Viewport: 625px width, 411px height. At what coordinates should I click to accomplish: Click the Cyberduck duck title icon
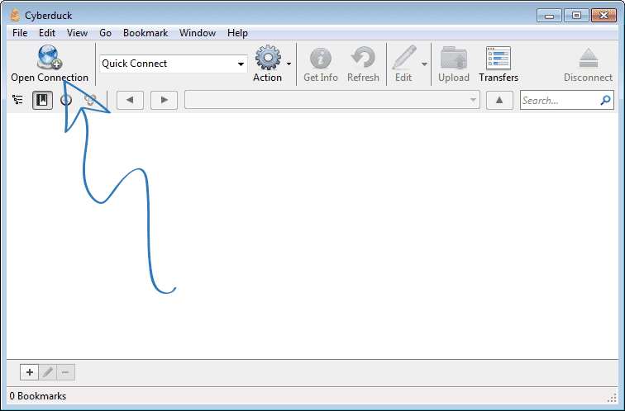[15, 16]
